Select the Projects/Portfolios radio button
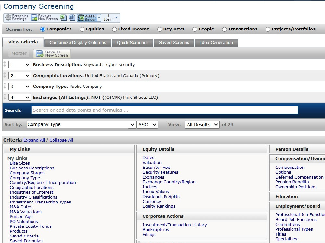Image resolution: width=325 pixels, height=243 pixels. [268, 29]
